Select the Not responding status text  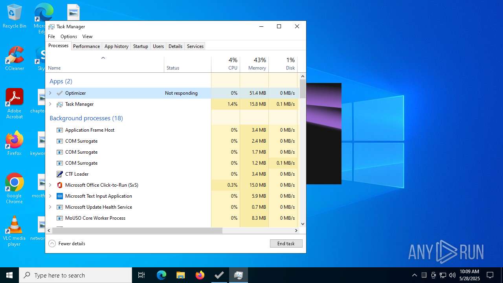[x=181, y=93]
